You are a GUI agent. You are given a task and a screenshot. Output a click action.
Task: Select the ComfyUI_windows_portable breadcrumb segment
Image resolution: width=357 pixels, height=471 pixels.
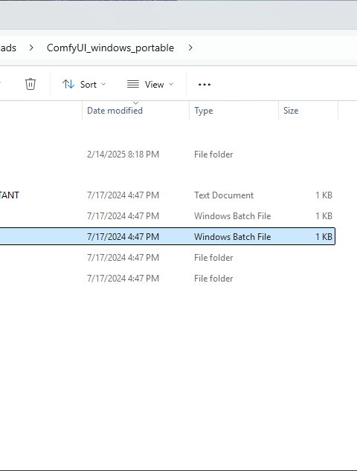[x=110, y=48]
